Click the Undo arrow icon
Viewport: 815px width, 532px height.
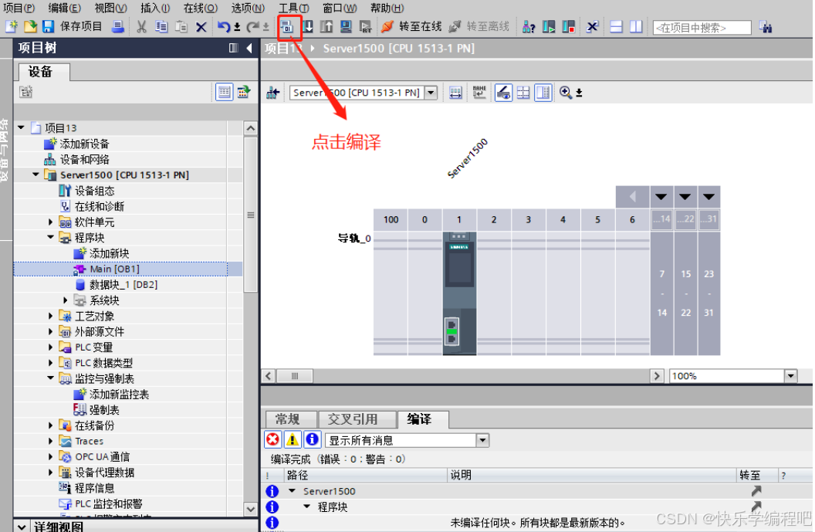tap(224, 26)
